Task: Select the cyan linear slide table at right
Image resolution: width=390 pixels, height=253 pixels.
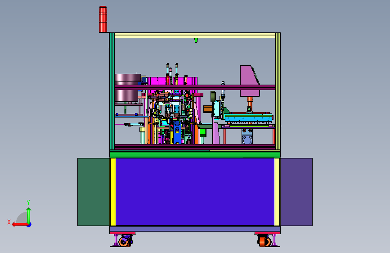Action: tap(248, 117)
